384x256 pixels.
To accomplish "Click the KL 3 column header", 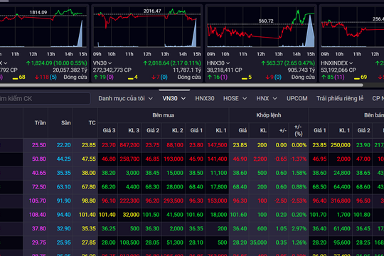I will point(134,130).
